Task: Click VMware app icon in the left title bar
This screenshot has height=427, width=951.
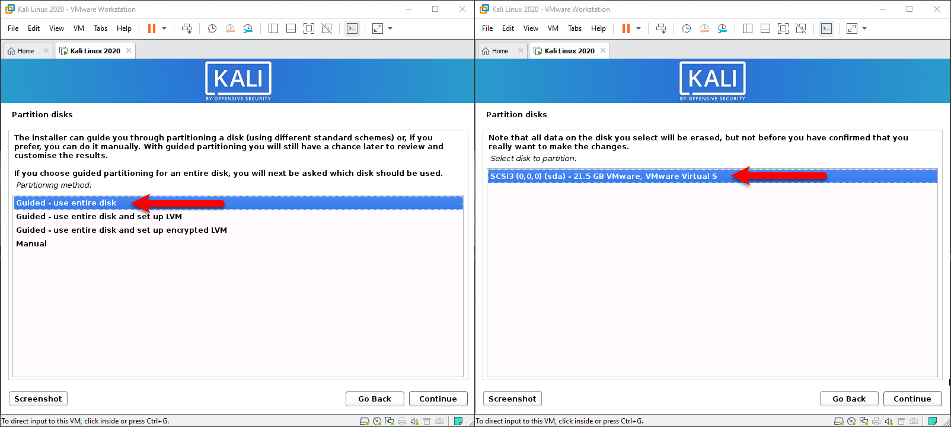Action: [10, 9]
